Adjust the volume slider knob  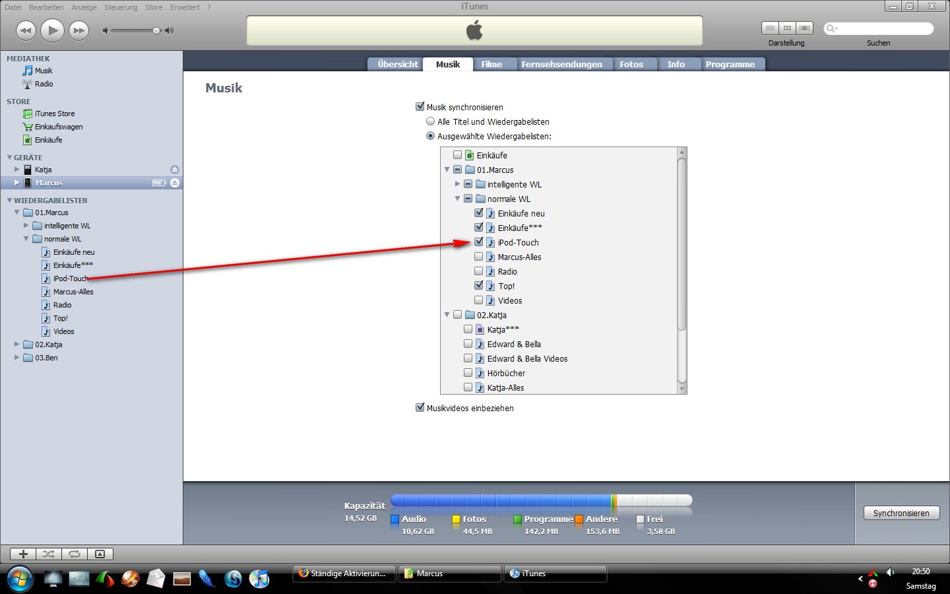(x=156, y=30)
